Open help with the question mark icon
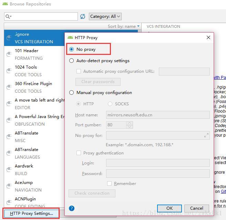Viewport: 226px width, 220px height. click(x=72, y=208)
